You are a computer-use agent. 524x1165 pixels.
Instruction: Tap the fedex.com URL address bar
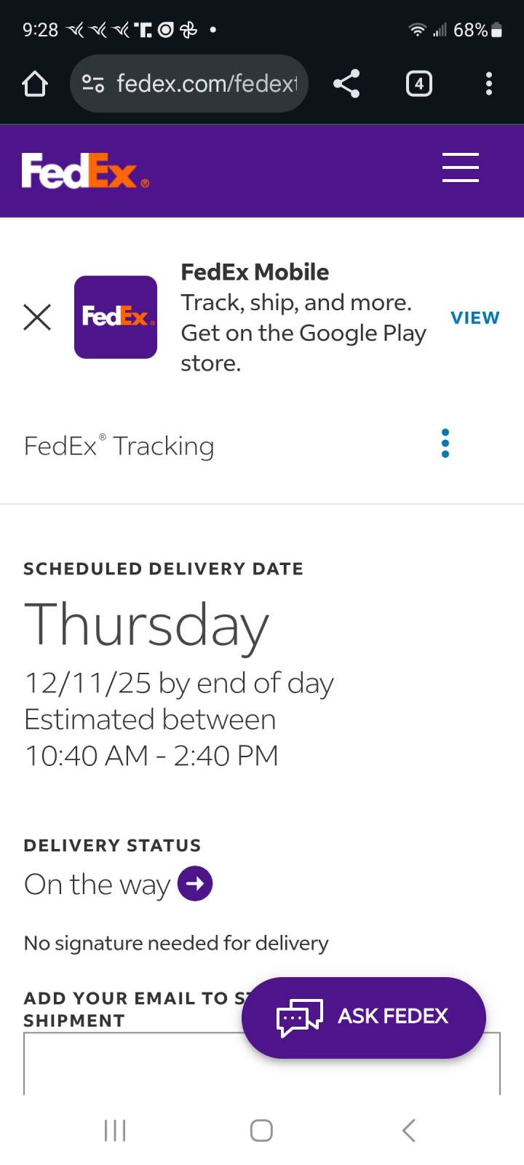tap(207, 84)
